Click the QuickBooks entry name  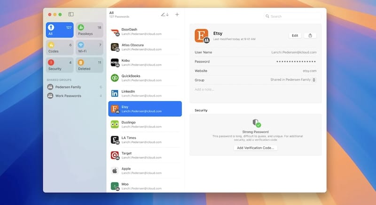tap(131, 76)
